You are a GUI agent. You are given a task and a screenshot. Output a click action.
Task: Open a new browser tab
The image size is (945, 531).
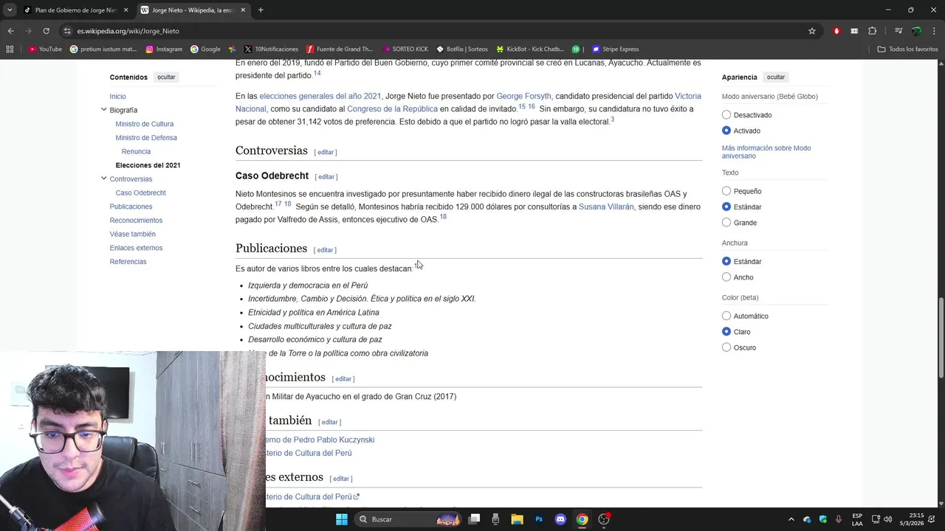pyautogui.click(x=261, y=10)
